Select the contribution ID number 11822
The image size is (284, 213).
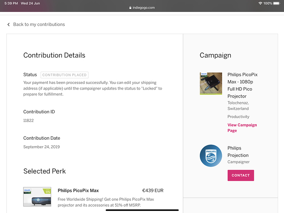point(29,121)
